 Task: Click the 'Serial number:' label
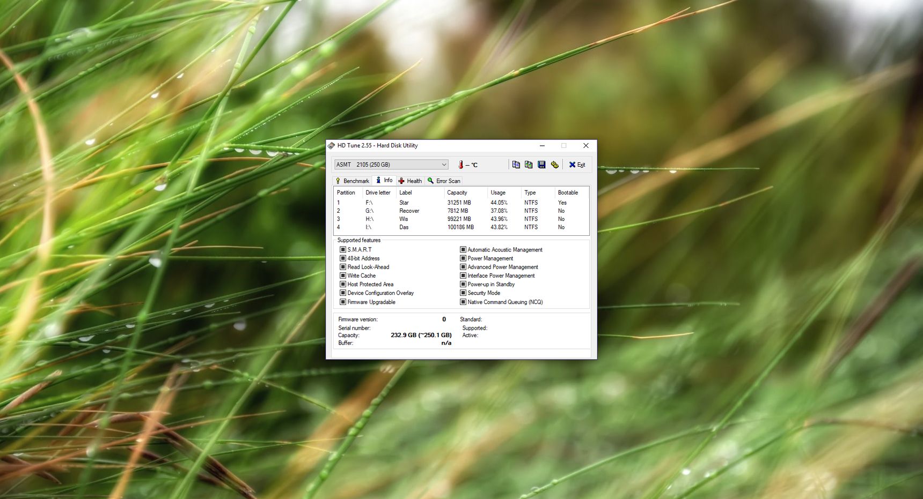point(354,328)
